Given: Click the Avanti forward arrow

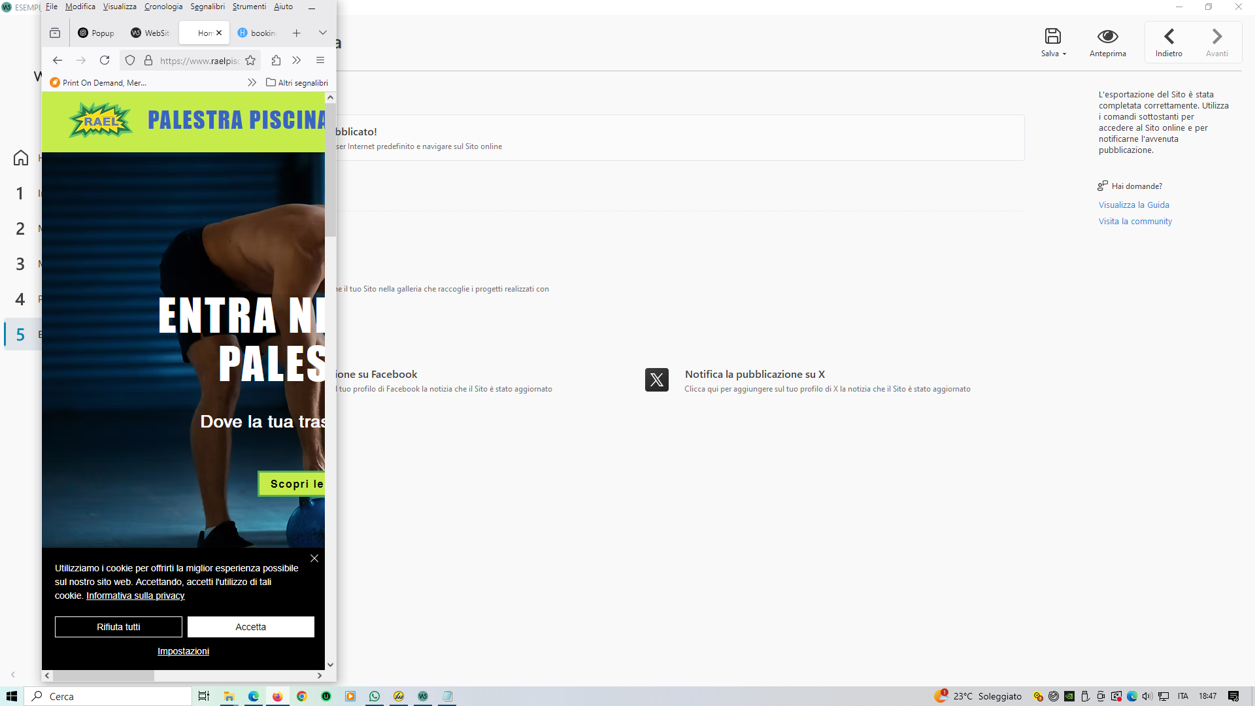Looking at the screenshot, I should click(1216, 36).
